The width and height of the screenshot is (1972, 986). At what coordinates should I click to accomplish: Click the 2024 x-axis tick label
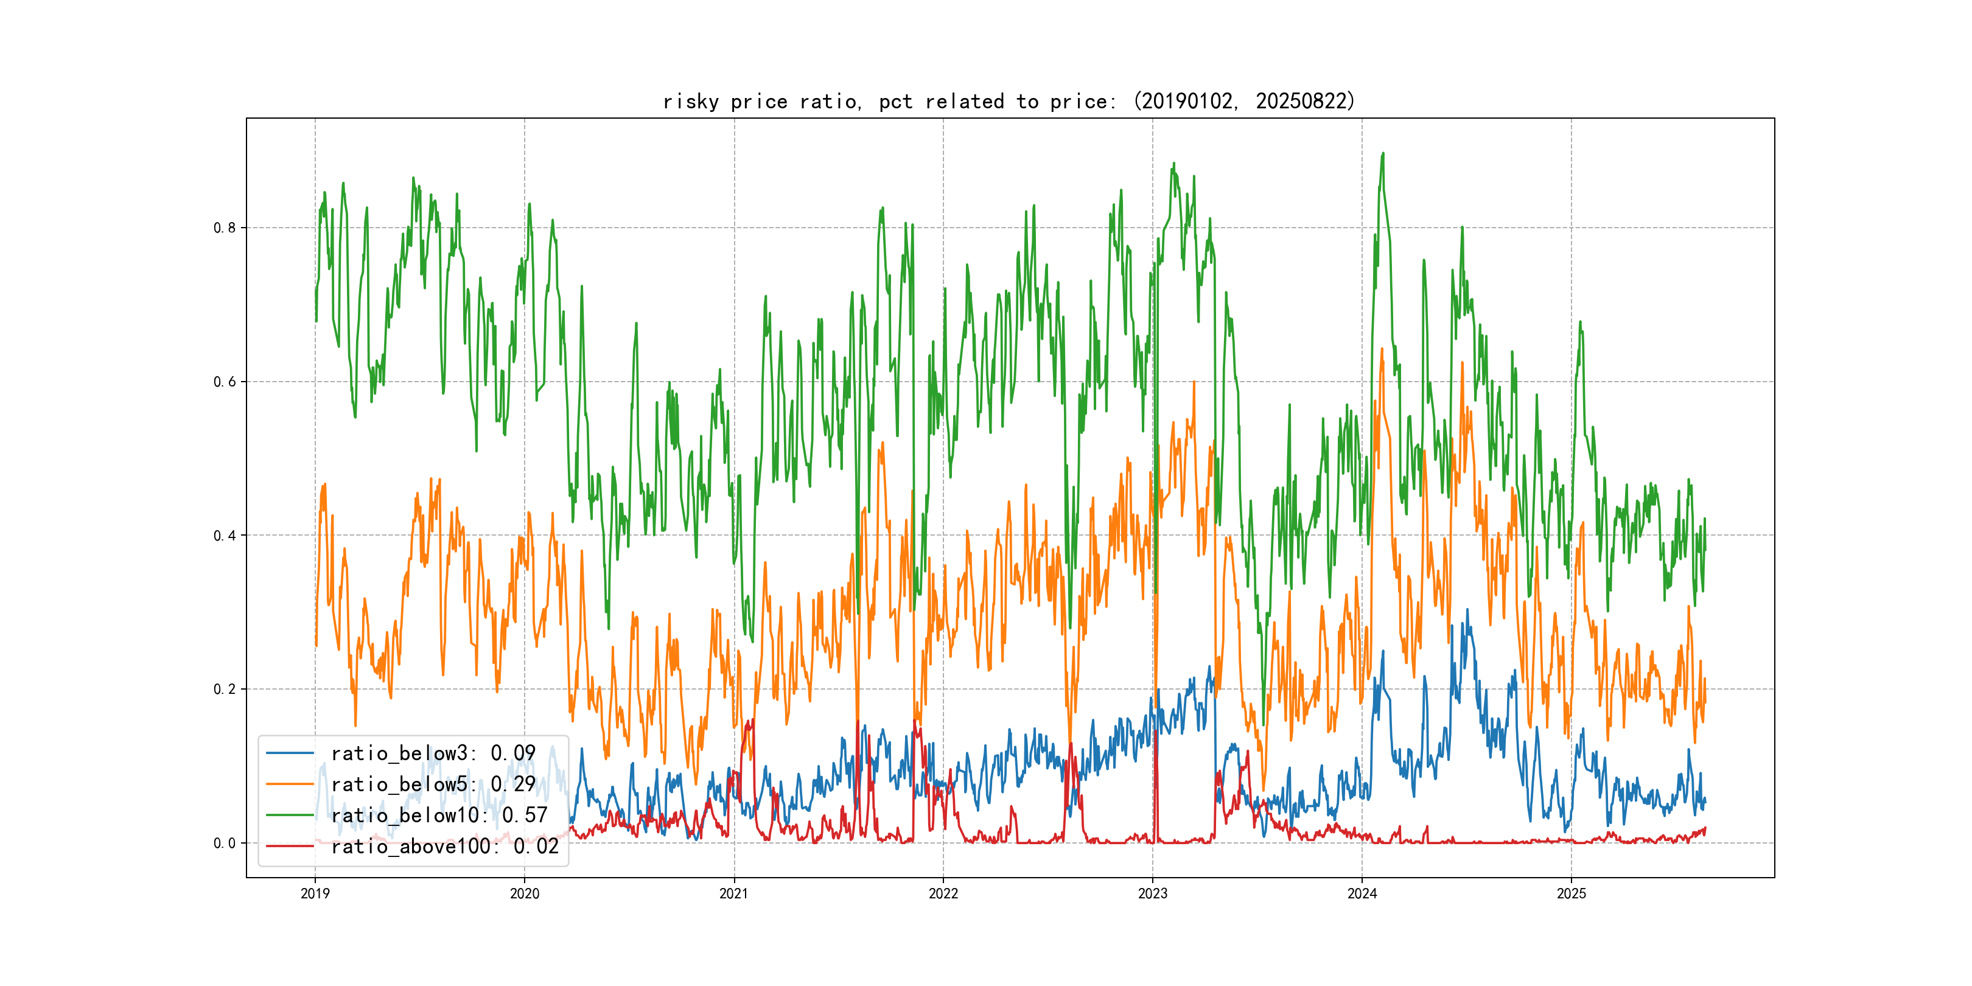(x=1362, y=893)
